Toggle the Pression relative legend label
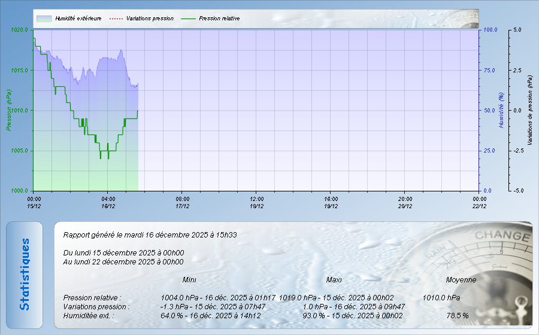 tap(219, 19)
